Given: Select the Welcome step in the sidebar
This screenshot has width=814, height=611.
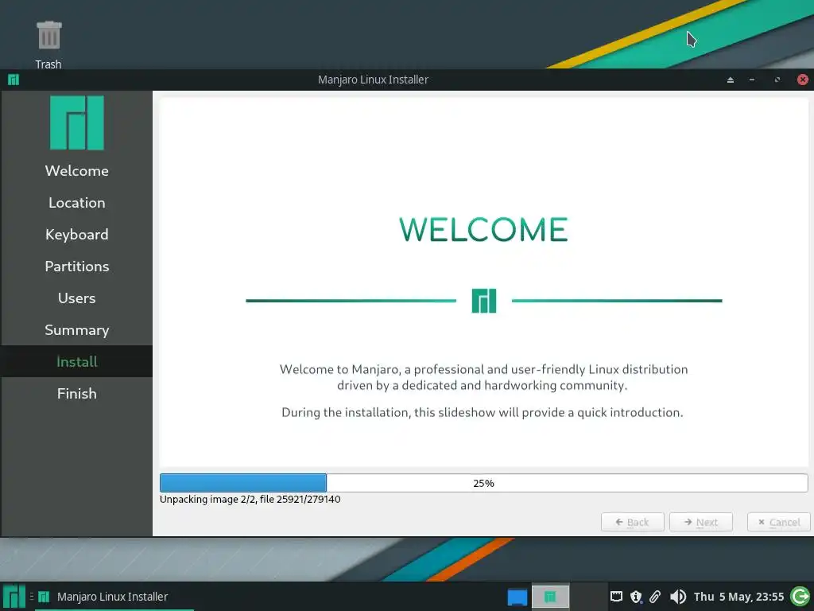Looking at the screenshot, I should coord(77,170).
